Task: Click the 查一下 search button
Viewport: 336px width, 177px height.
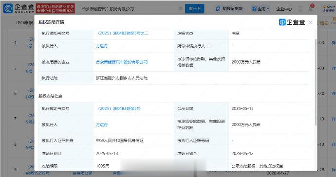Action: pos(195,9)
